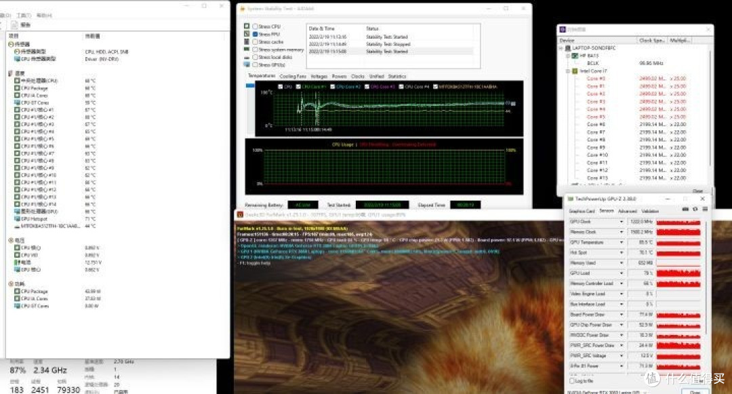The height and width of the screenshot is (394, 732).
Task: Uncheck the Stress FPU checkbox
Action: [x=256, y=34]
